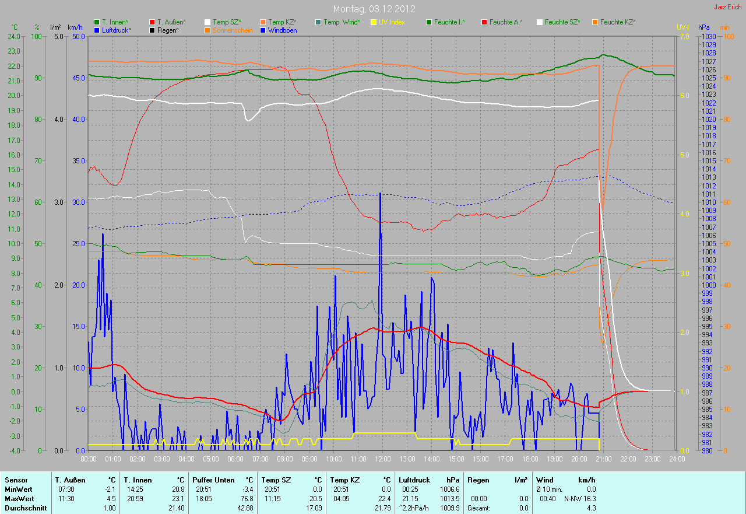Click the Jarz Erich text in corner
This screenshot has height=514, width=746.
click(x=727, y=7)
